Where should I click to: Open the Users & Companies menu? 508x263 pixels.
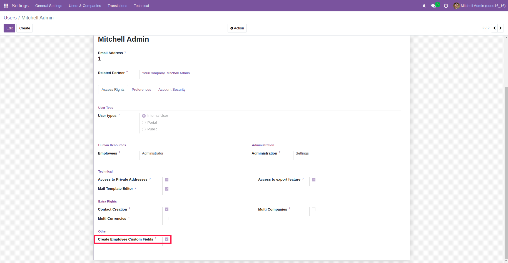[x=85, y=6]
